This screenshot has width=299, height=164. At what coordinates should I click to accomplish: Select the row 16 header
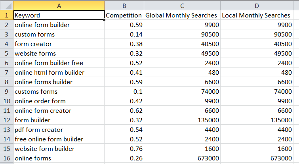pos(6,158)
